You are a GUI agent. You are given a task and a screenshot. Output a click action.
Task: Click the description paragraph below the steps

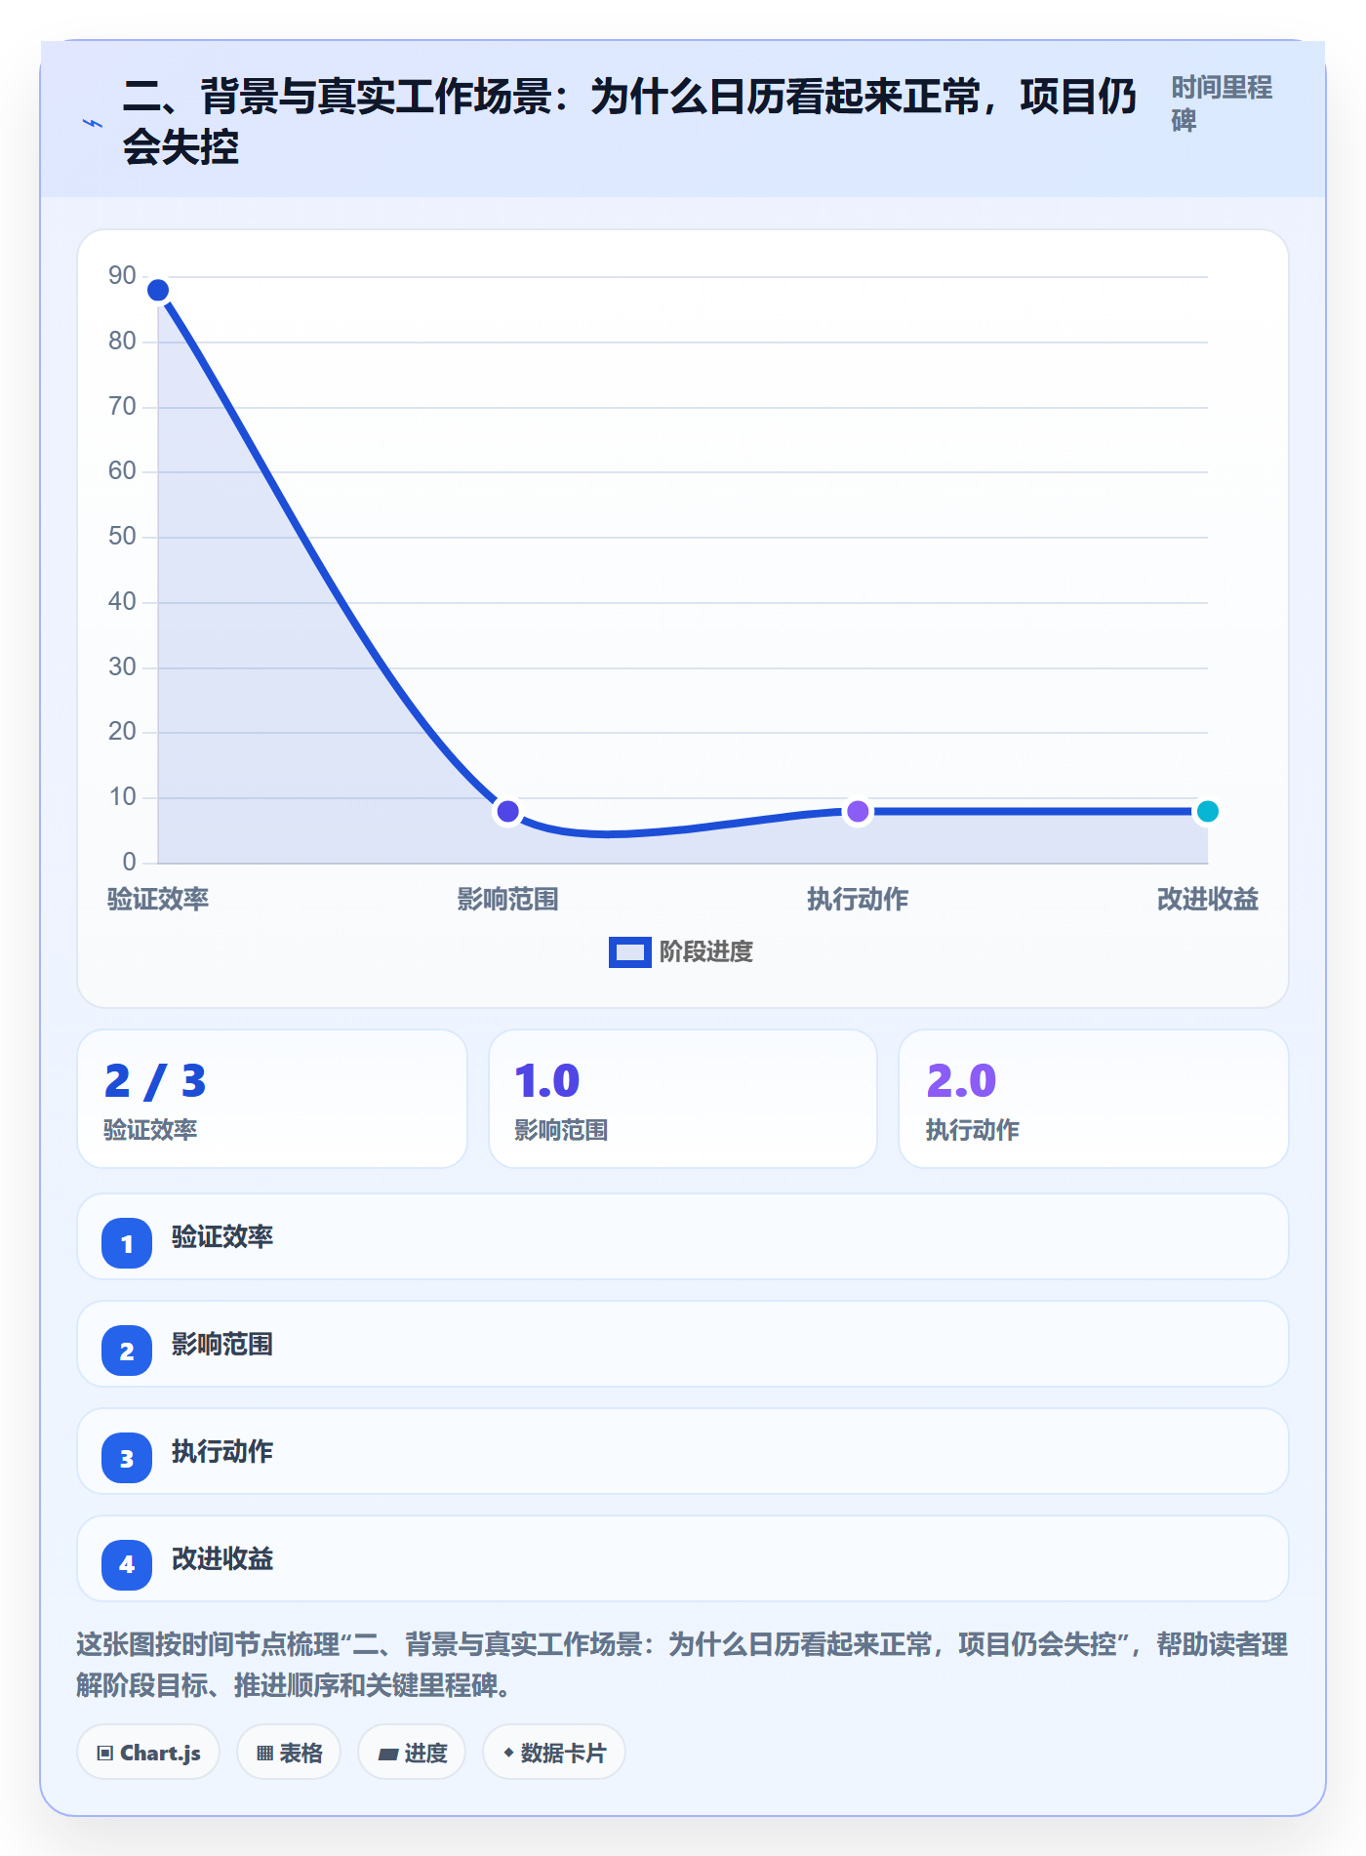682,1665
